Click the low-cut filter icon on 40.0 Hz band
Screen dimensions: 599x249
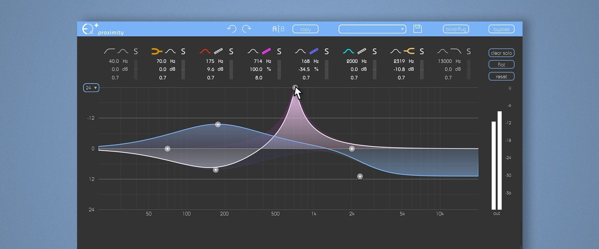(109, 51)
